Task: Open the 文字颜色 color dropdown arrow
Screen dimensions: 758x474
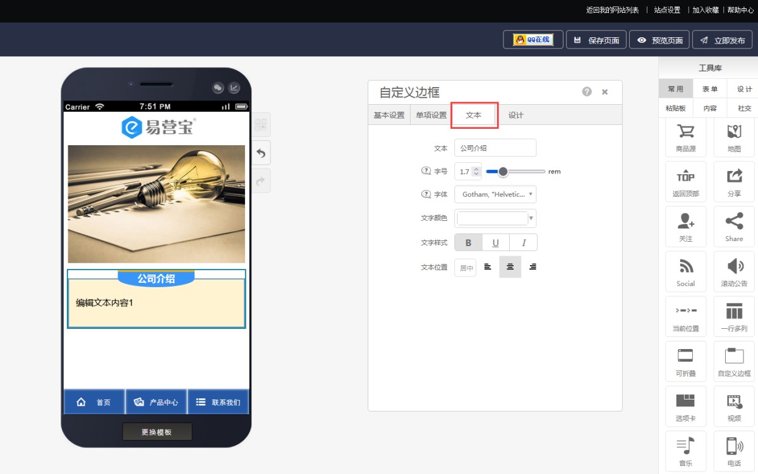Action: coord(531,218)
